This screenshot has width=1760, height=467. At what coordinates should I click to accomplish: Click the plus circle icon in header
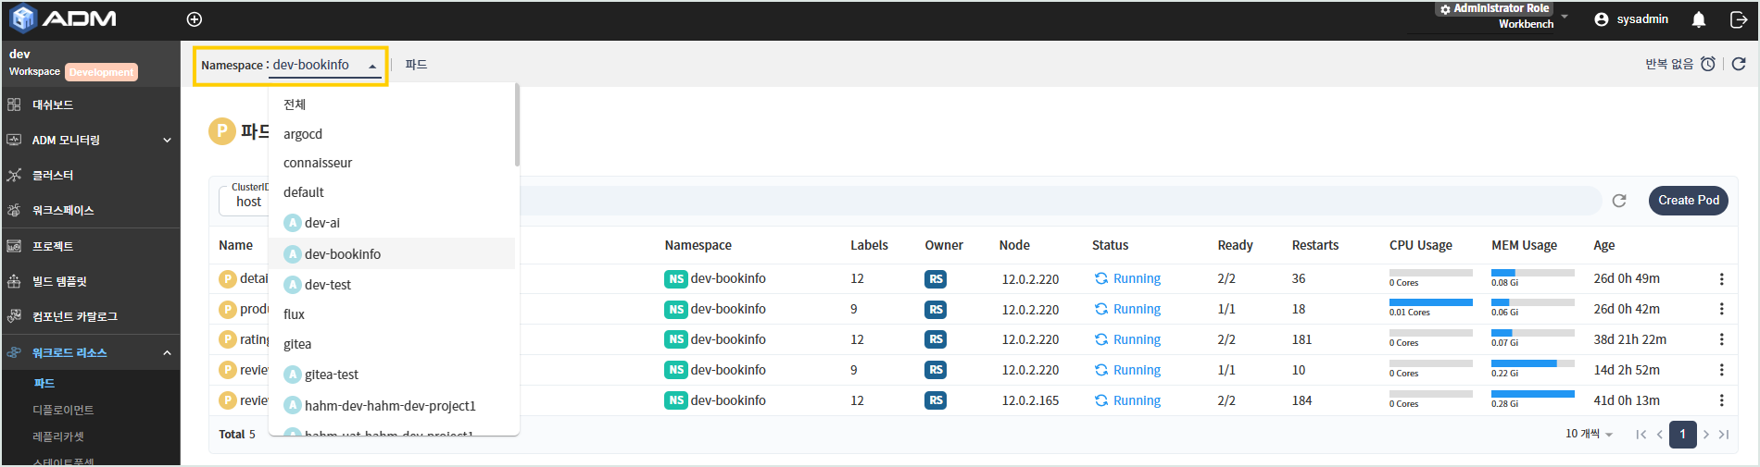(195, 19)
